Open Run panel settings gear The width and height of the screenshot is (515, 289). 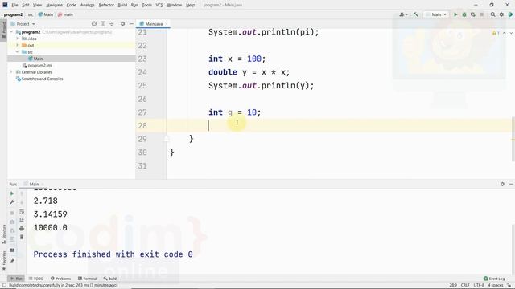click(502, 184)
